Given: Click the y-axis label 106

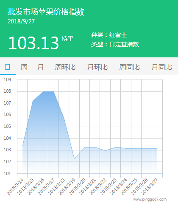Looking at the screenshot, I should [x=7, y=114].
